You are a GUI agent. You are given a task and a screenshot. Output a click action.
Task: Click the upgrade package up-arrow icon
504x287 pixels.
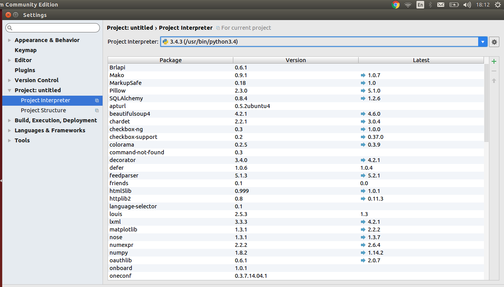[x=494, y=81]
